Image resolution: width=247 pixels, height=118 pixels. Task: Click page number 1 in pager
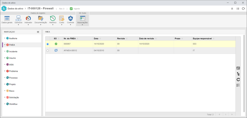(x=226, y=114)
